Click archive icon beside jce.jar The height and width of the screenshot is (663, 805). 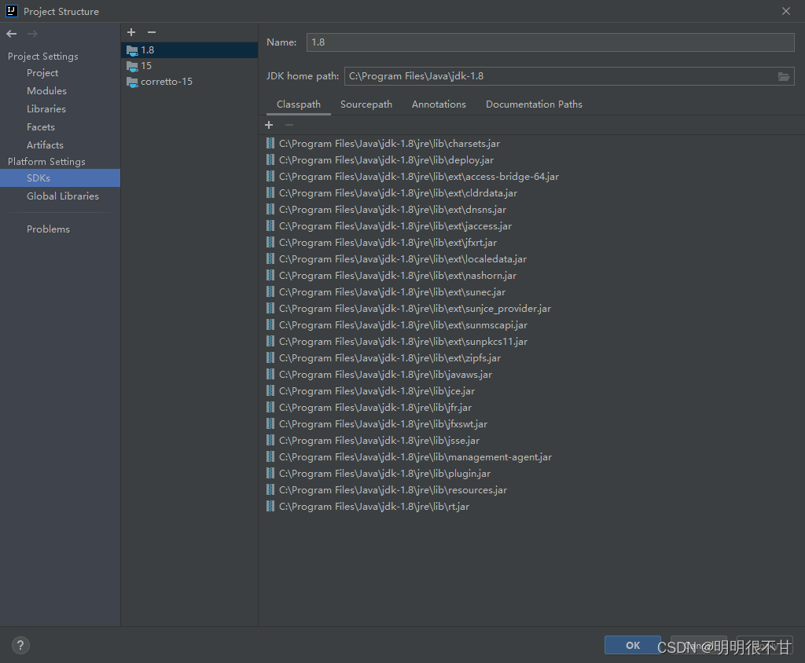coord(270,391)
